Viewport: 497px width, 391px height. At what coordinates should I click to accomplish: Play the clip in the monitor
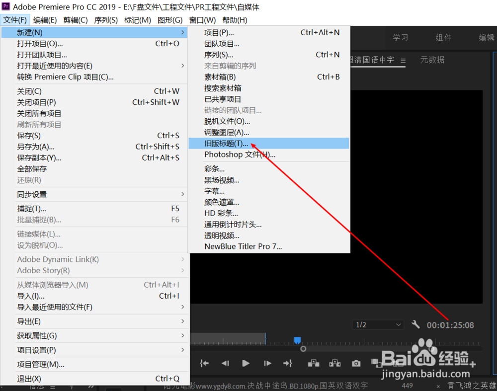pos(246,363)
